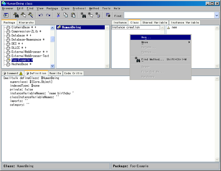Select the Foo-Example package in tree

pyautogui.click(x=22, y=60)
